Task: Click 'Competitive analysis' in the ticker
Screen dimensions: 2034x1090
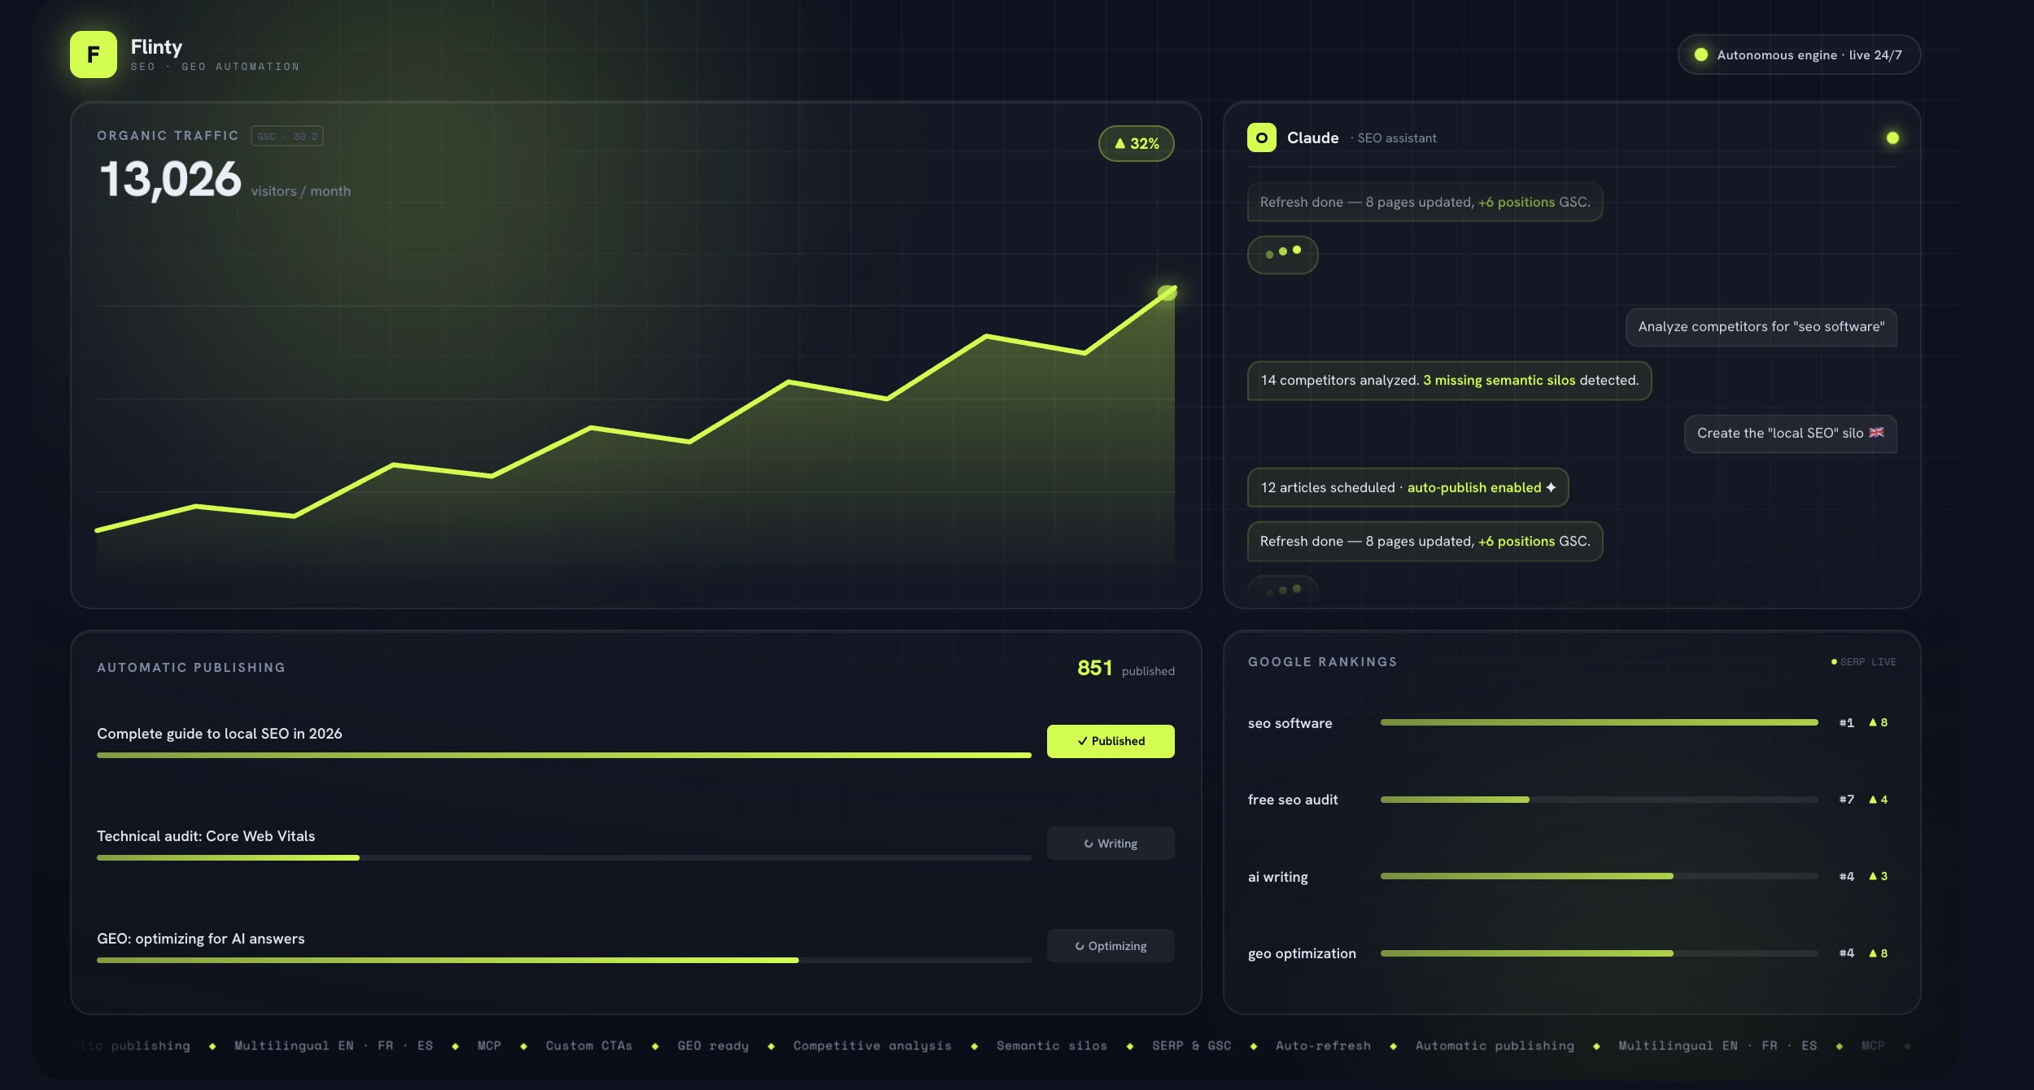Action: click(872, 1045)
